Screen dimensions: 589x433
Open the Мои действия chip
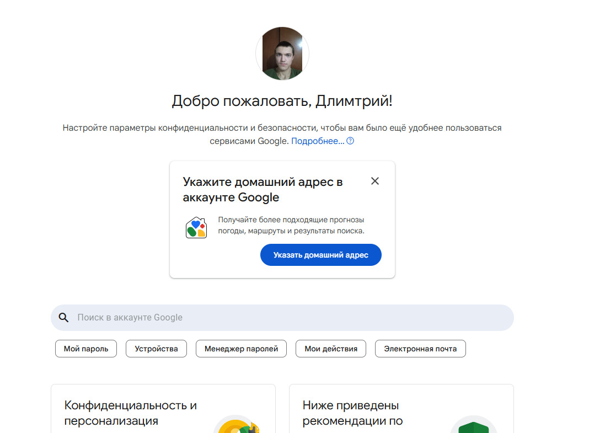click(331, 349)
